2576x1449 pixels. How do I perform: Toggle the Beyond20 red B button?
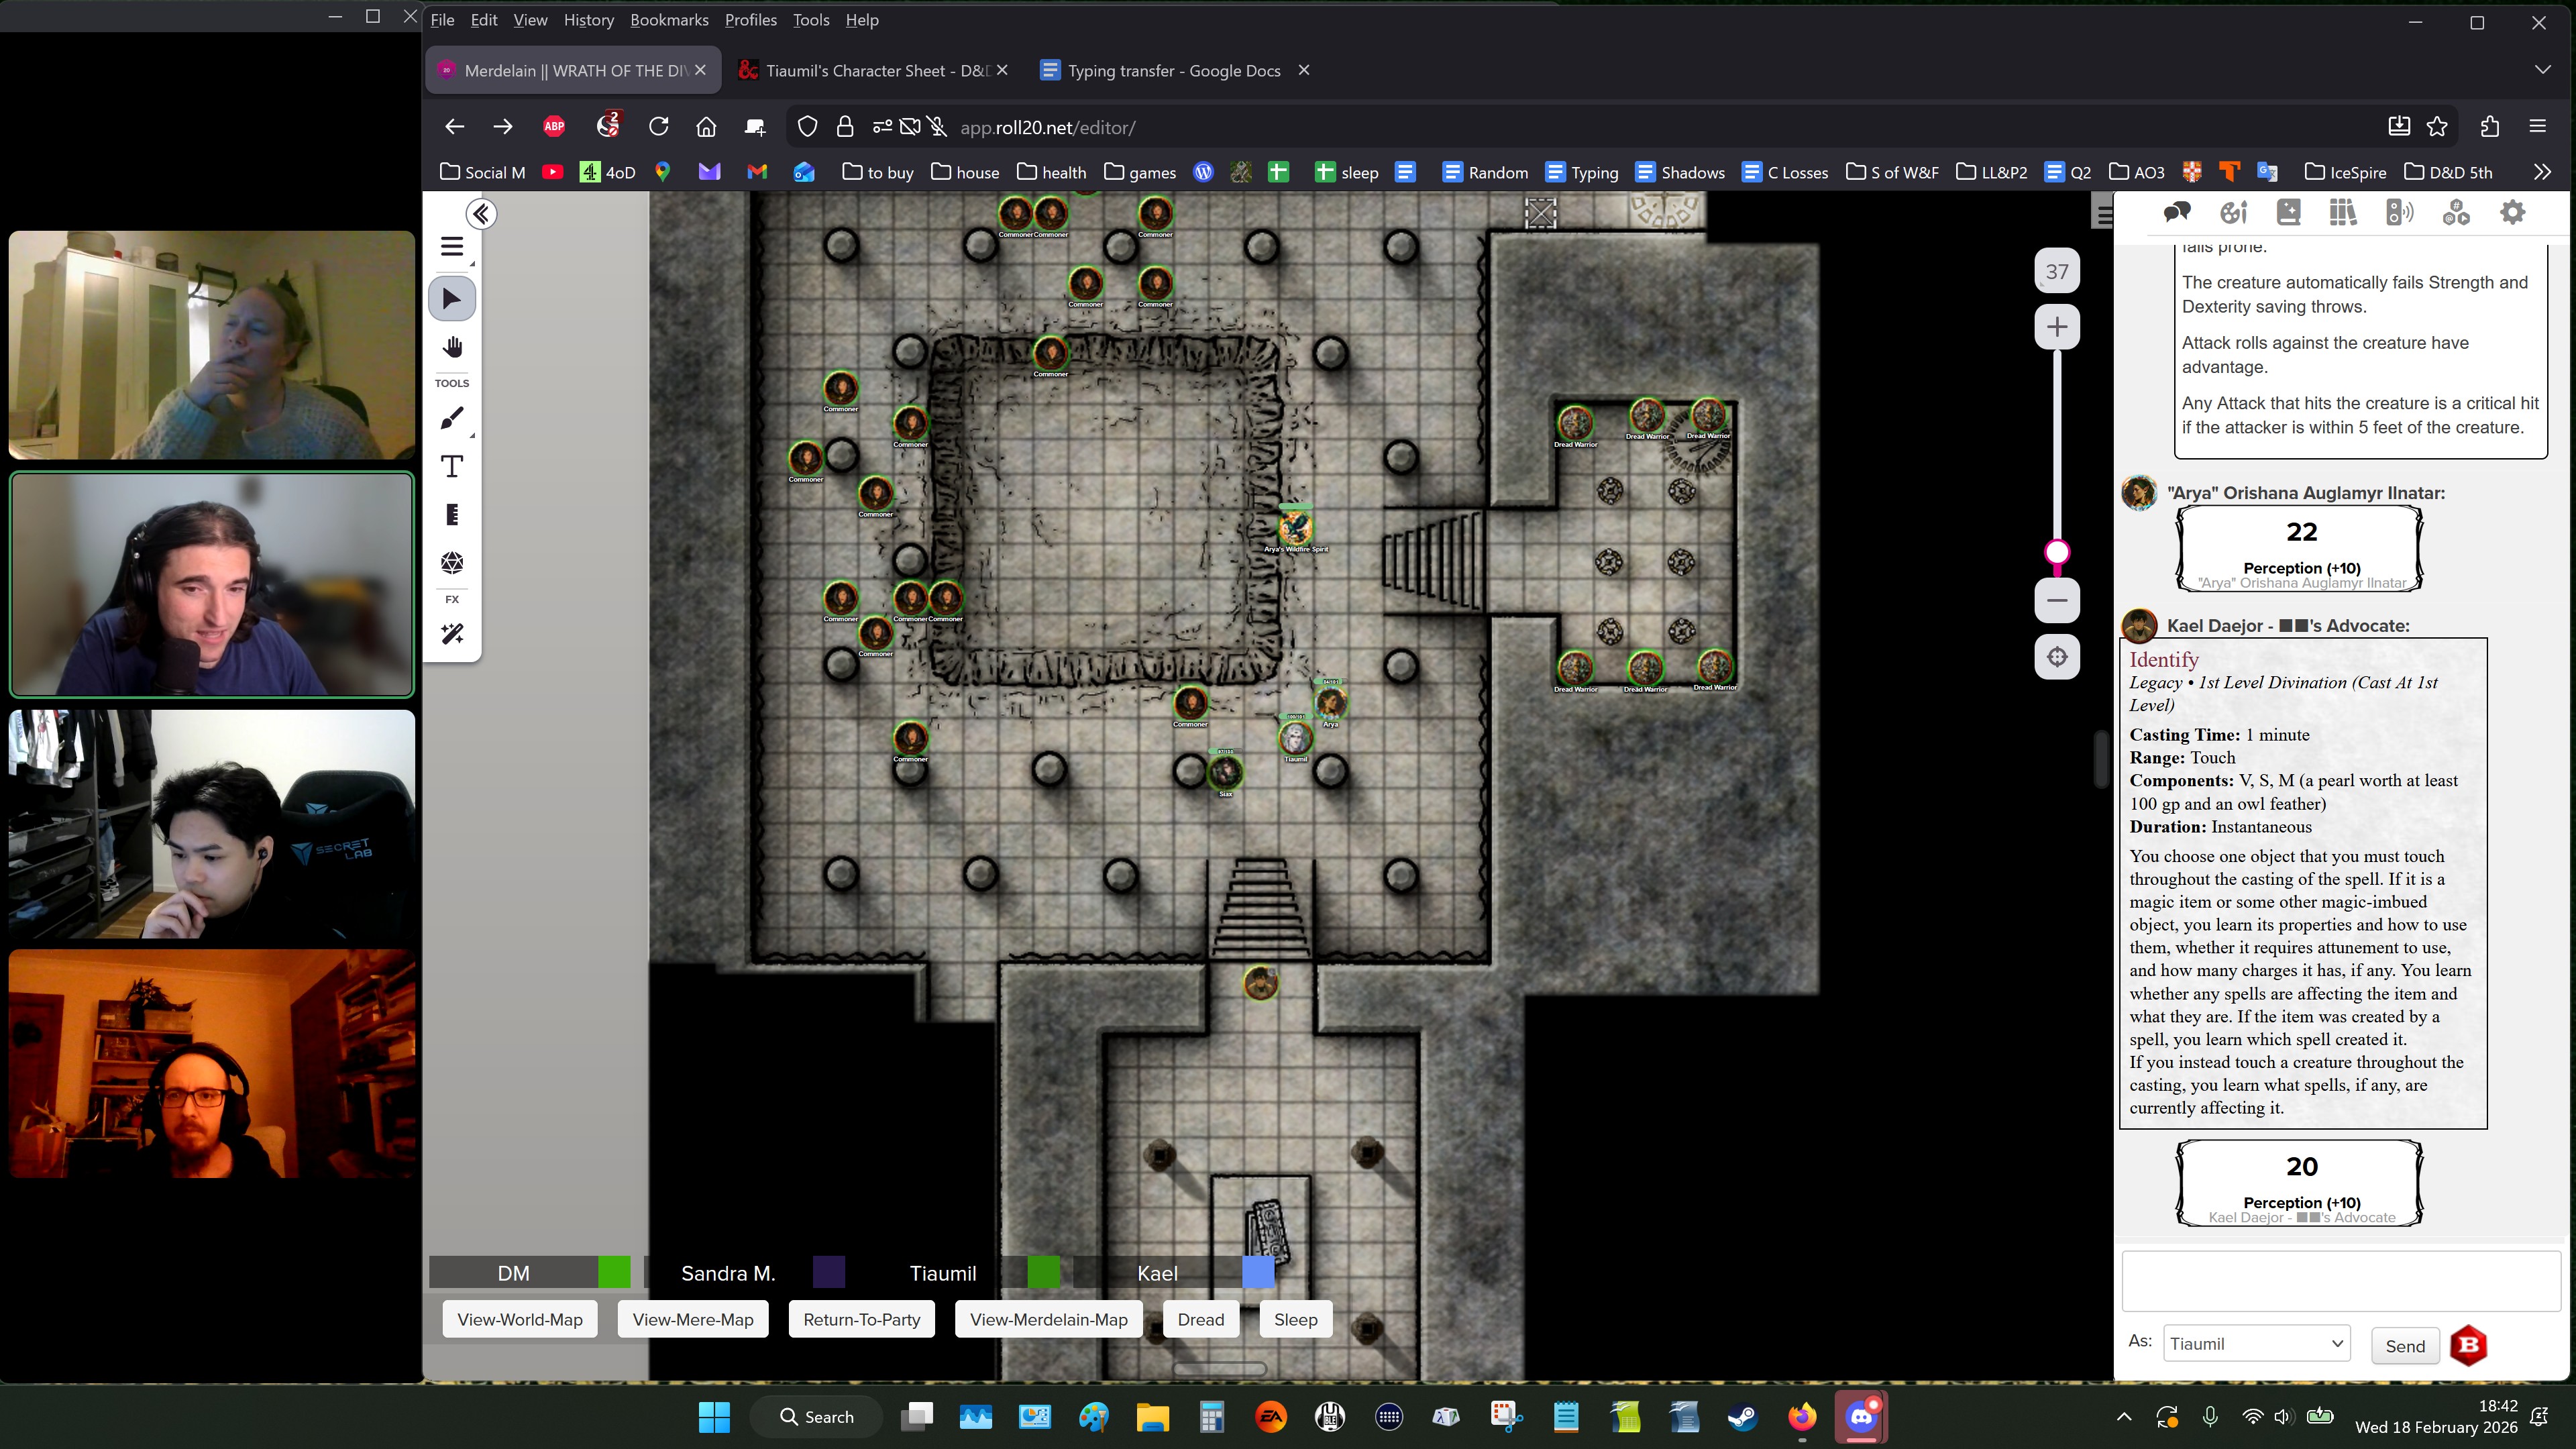pyautogui.click(x=2468, y=1345)
